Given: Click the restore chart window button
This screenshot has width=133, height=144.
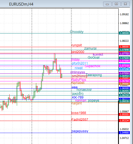Looking at the screenshot, I should tap(116, 4).
